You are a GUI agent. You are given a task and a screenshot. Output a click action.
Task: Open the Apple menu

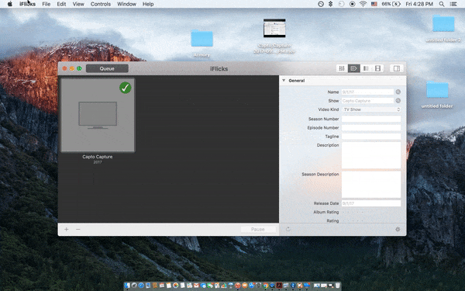click(x=10, y=4)
